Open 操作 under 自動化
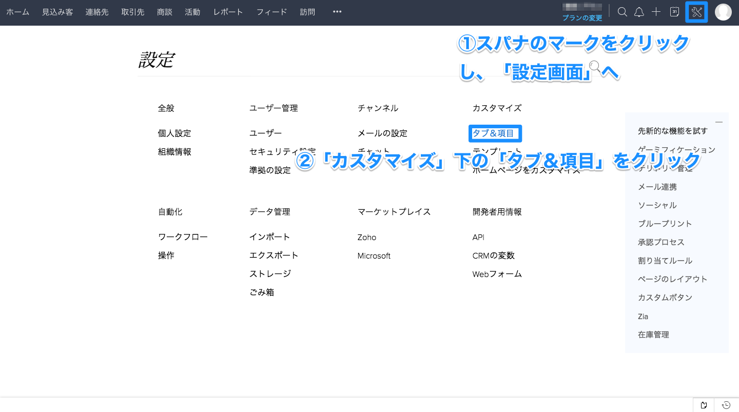The width and height of the screenshot is (739, 412). tap(166, 256)
